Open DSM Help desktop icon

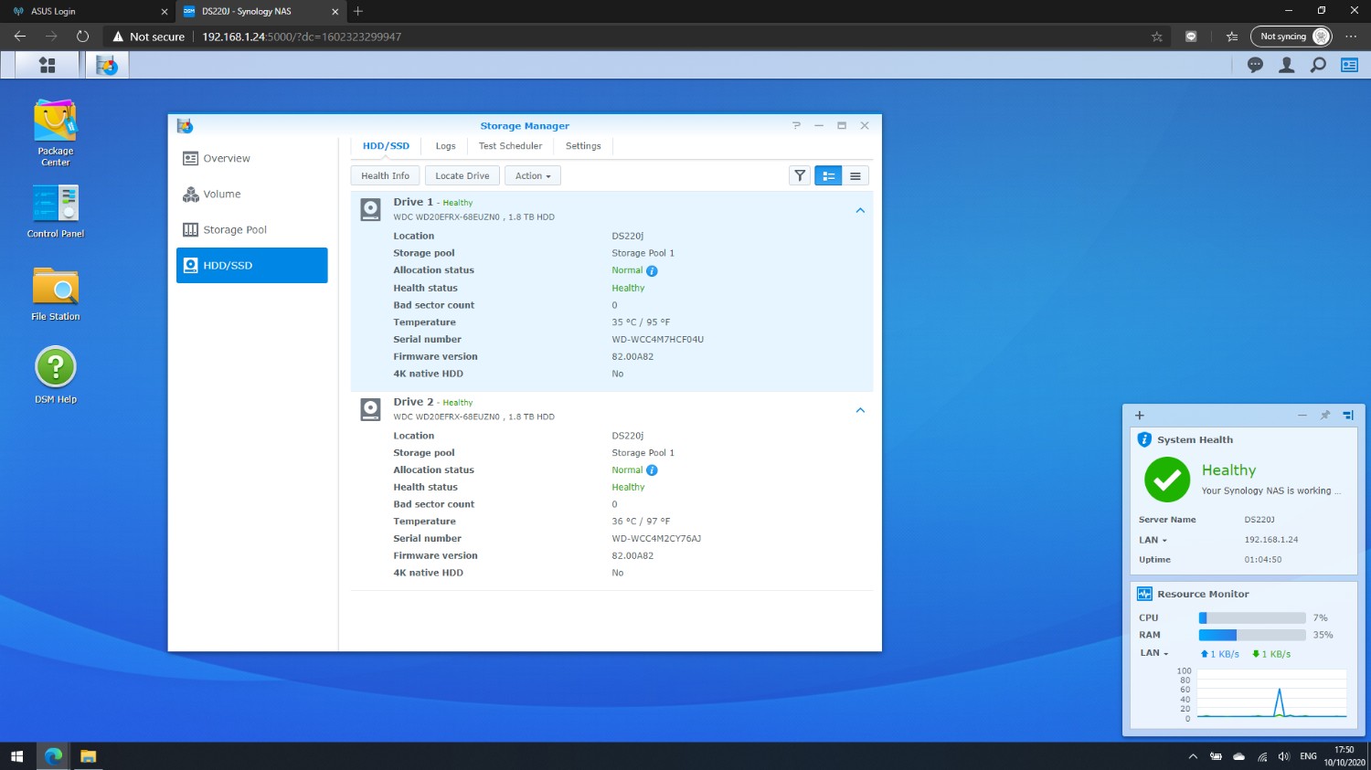tap(56, 375)
